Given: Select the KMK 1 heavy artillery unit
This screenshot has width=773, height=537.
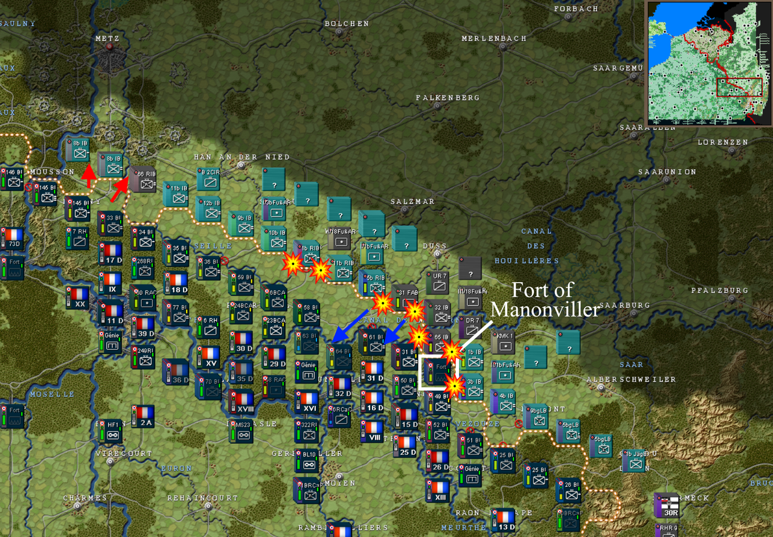Looking at the screenshot, I should [x=502, y=342].
